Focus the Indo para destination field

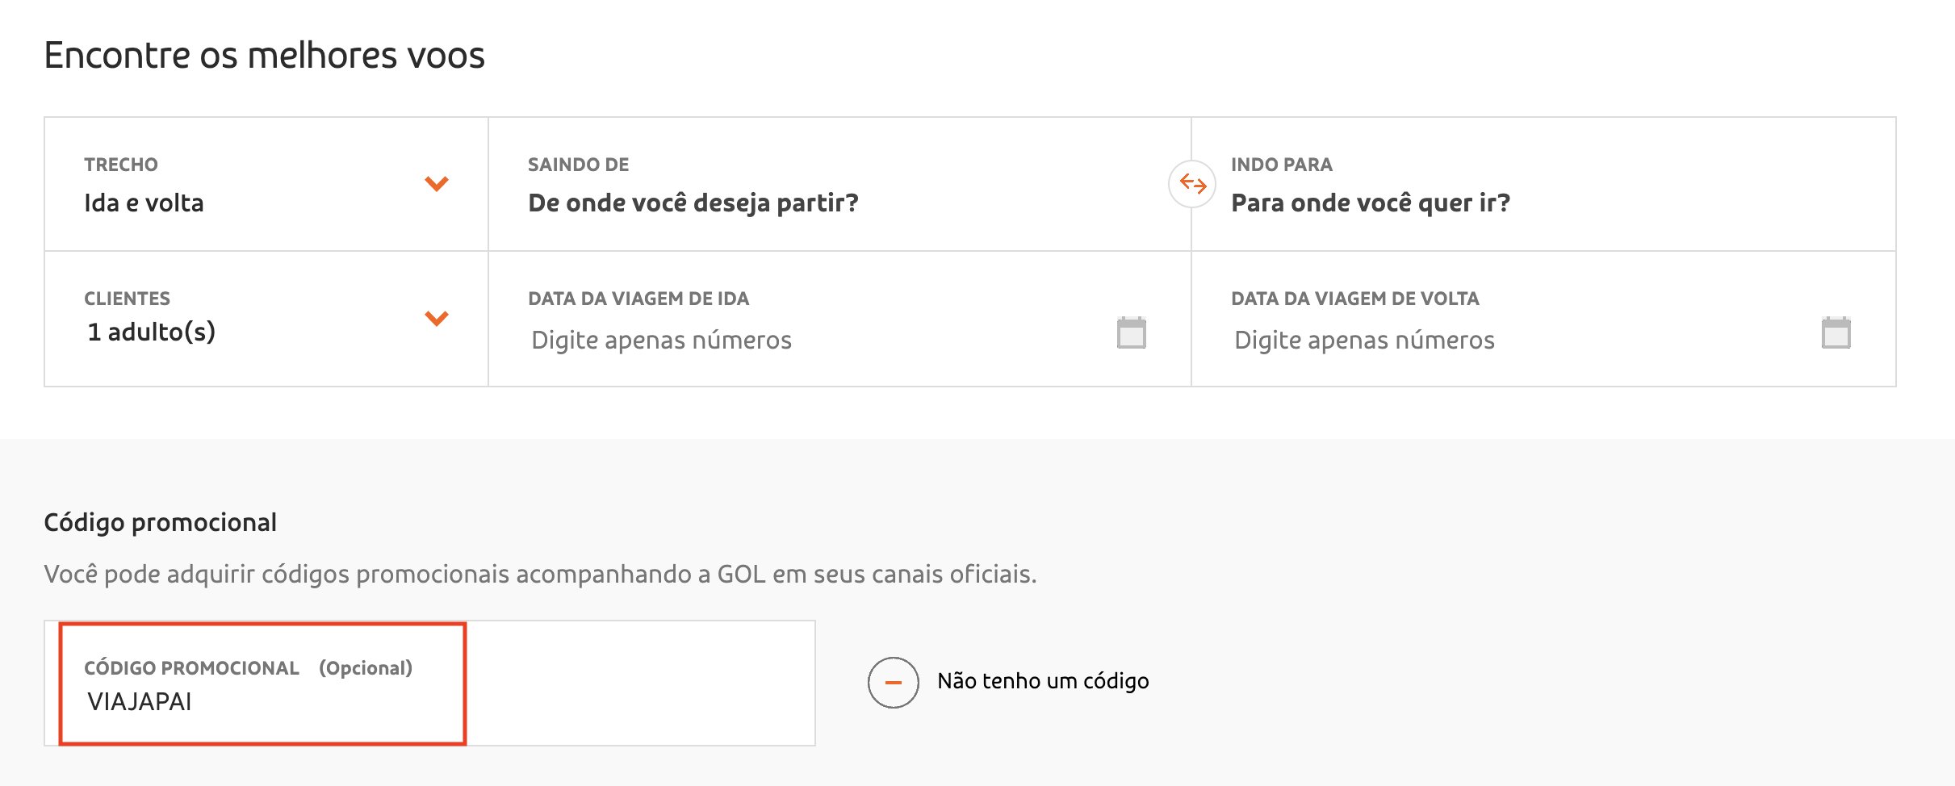tap(1543, 184)
